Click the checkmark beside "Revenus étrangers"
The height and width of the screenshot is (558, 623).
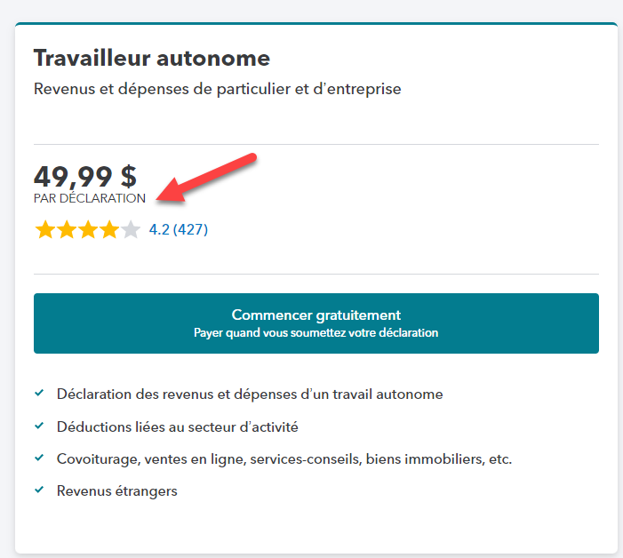pos(39,490)
